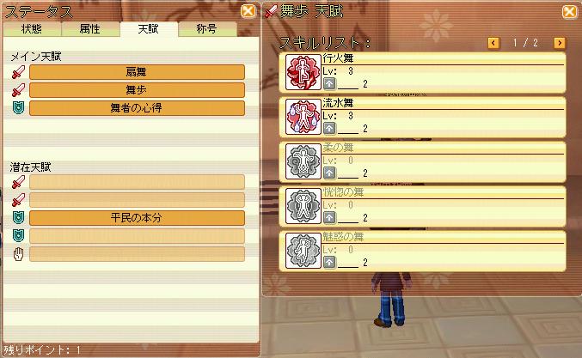The image size is (582, 358).
Task: Level up 行火舞 with the up arrow
Action: (329, 84)
